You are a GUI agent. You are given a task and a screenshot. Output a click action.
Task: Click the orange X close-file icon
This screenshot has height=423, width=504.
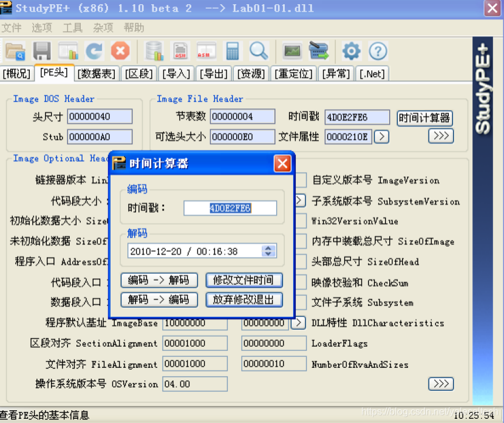120,52
